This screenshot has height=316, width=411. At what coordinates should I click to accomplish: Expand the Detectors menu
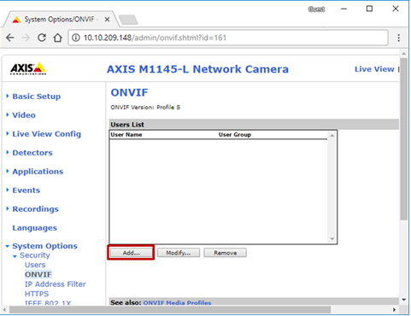[x=32, y=153]
